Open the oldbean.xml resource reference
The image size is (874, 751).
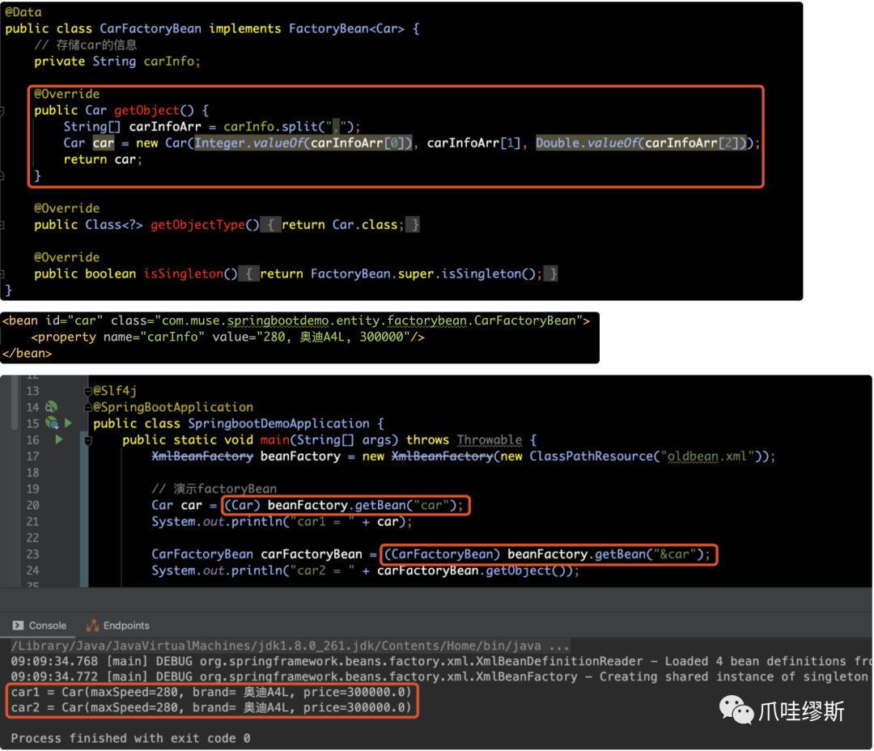[x=706, y=456]
